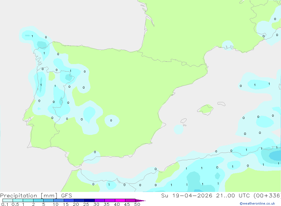Select the 30–35 mm purple legend swatch
Viewport: 281px width, 206px height.
coord(100,200)
